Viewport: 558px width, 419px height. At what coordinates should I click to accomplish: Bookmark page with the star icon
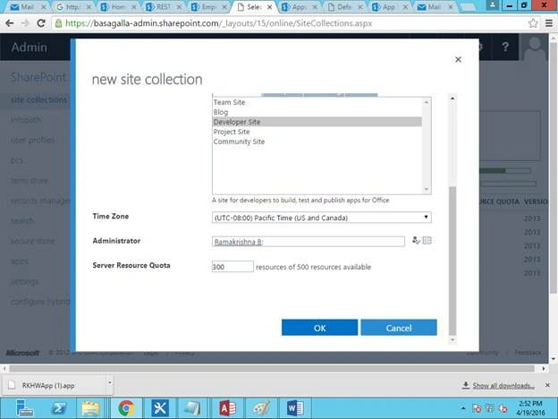(x=533, y=23)
